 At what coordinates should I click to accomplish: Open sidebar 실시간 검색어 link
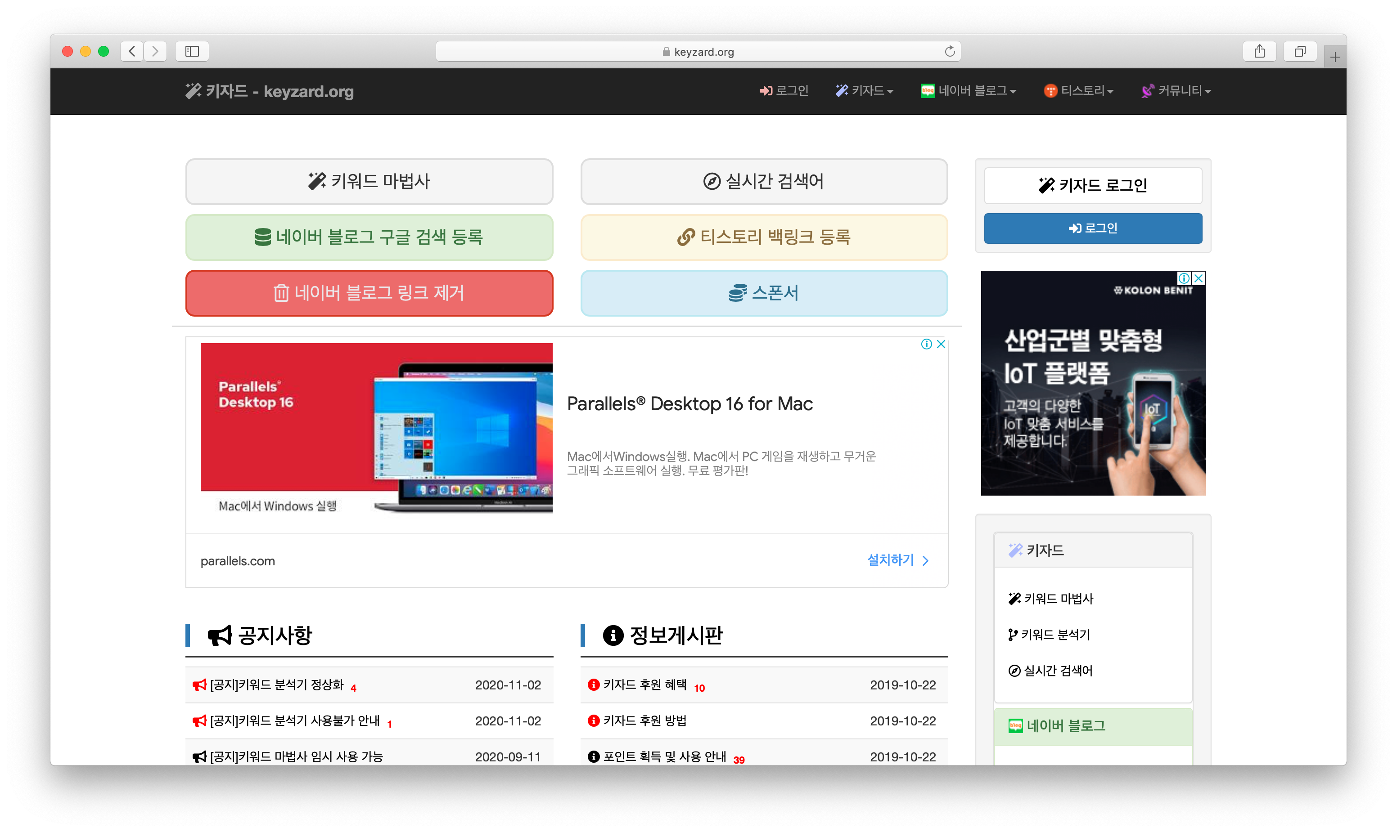coord(1050,671)
